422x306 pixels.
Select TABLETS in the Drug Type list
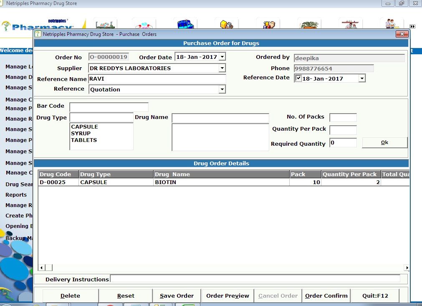[x=84, y=140]
